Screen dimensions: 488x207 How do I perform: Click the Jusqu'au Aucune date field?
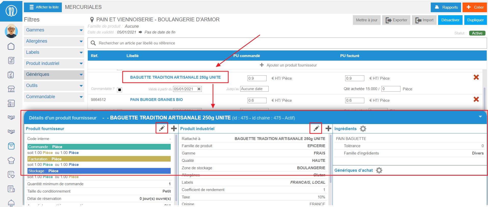pos(254,89)
